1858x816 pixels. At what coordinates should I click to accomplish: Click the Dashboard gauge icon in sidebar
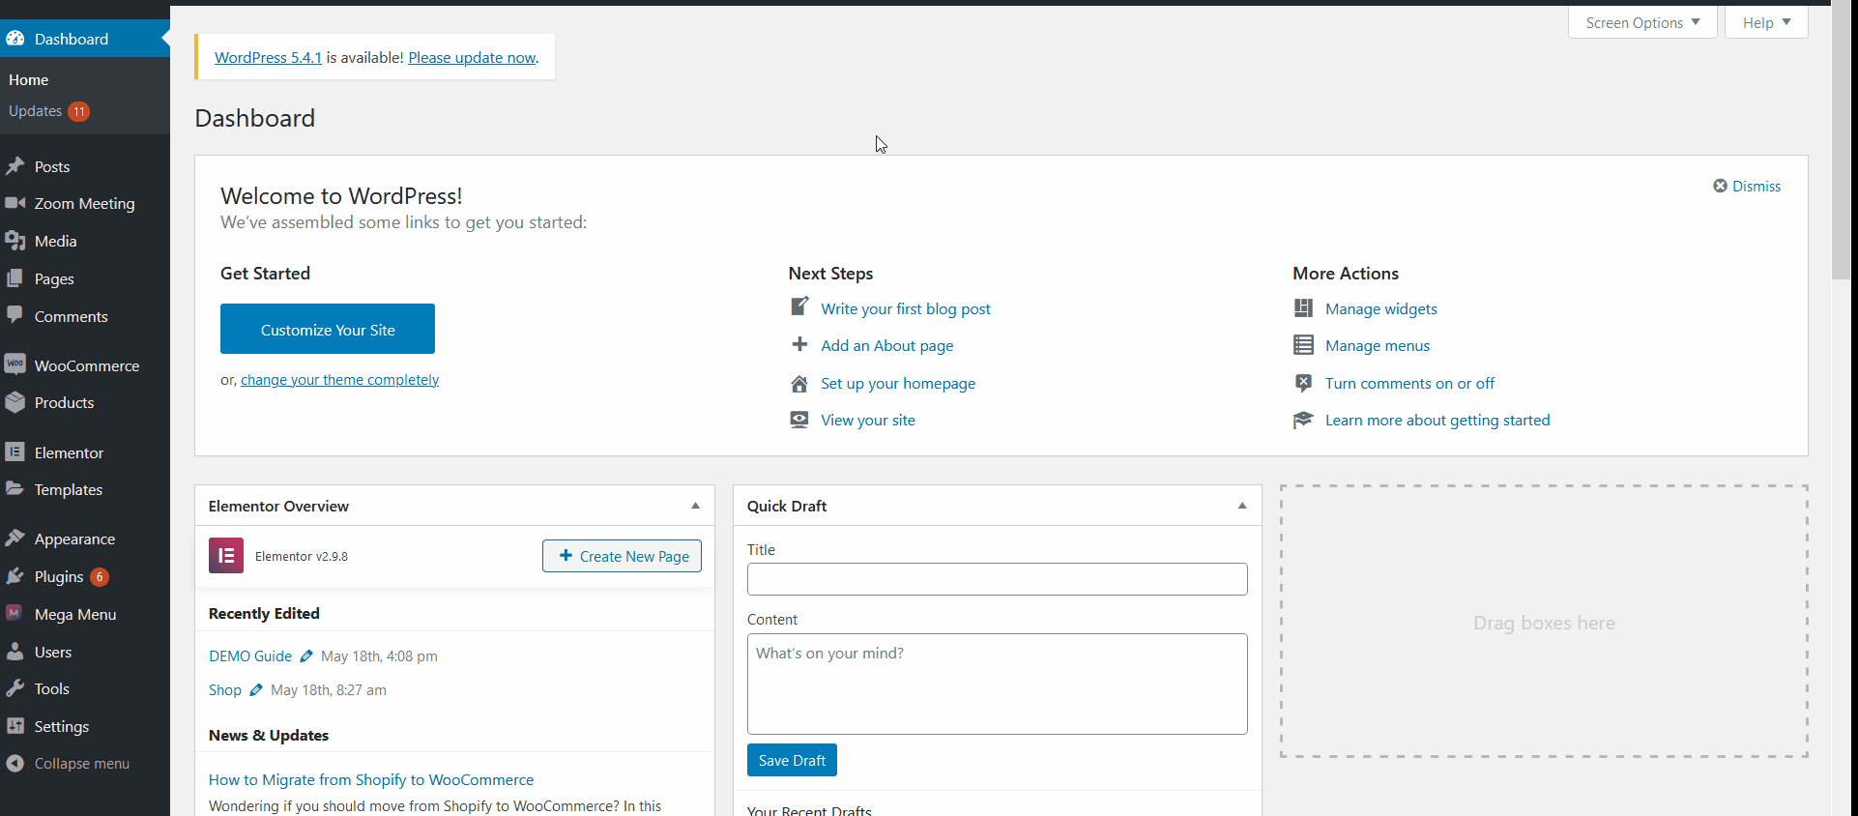click(x=15, y=39)
